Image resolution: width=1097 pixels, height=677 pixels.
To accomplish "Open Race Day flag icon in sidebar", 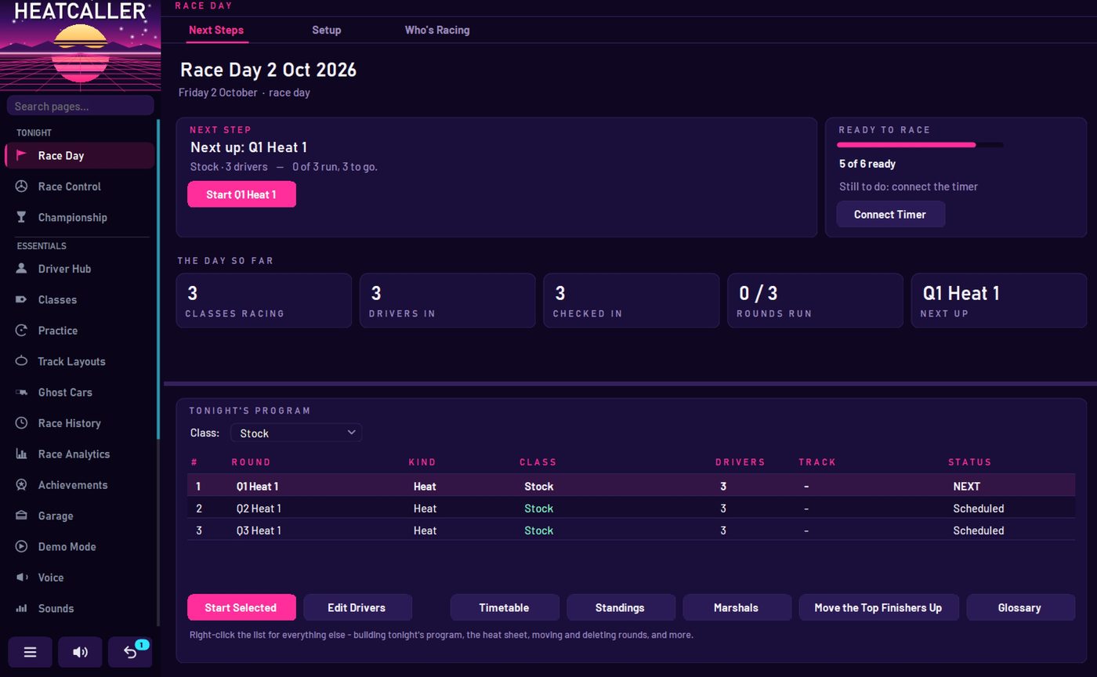I will 22,155.
